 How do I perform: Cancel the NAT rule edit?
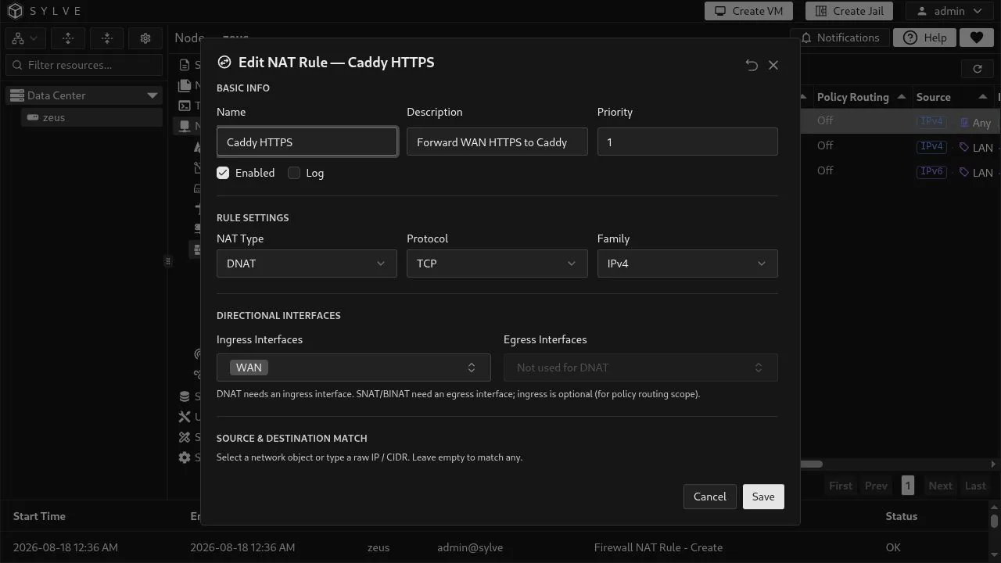709,497
